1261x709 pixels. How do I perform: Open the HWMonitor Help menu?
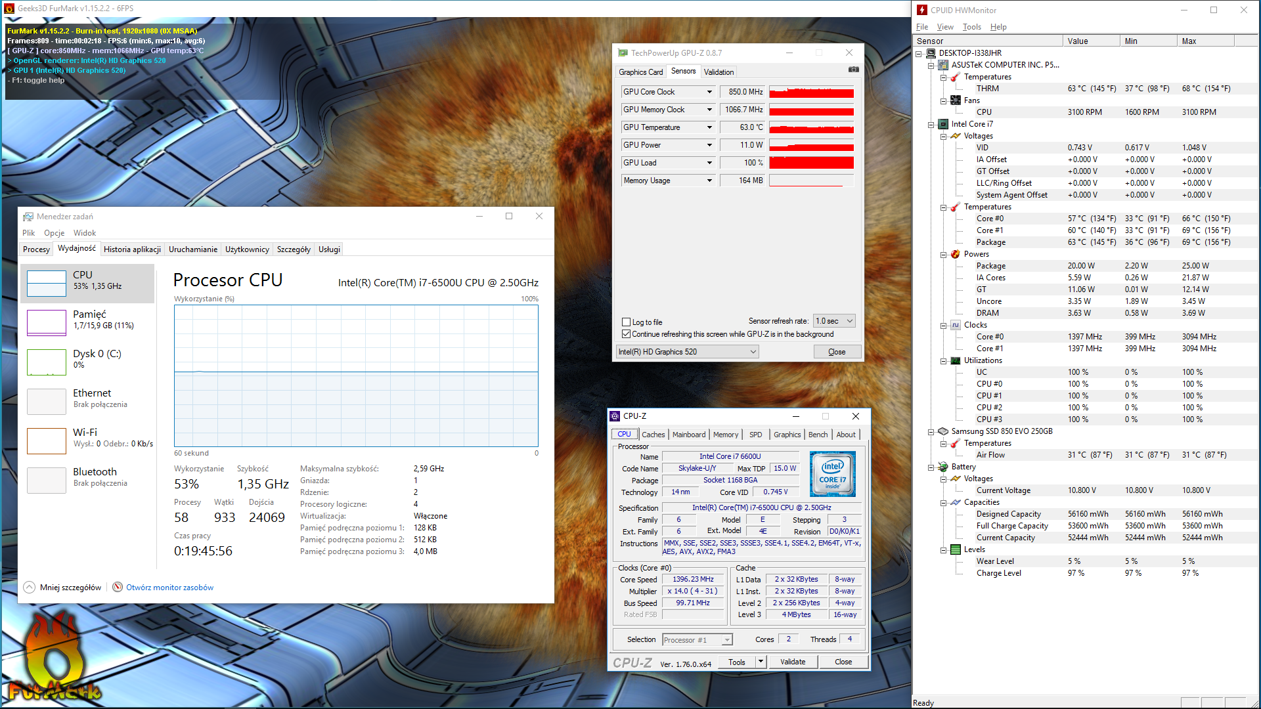998,27
